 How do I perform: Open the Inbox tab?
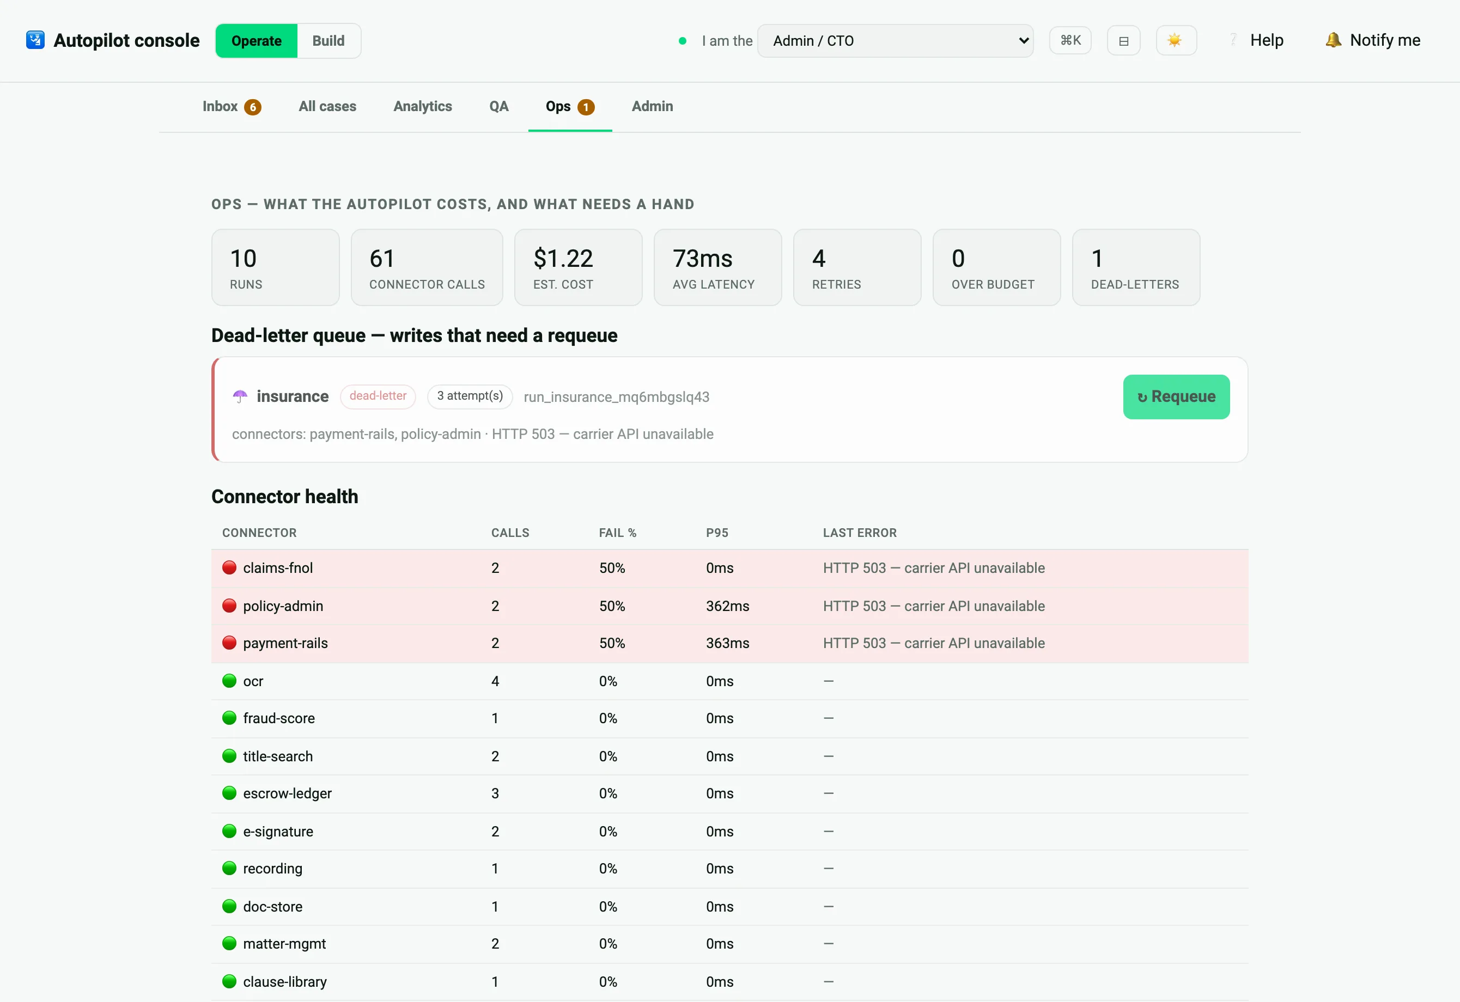point(231,106)
